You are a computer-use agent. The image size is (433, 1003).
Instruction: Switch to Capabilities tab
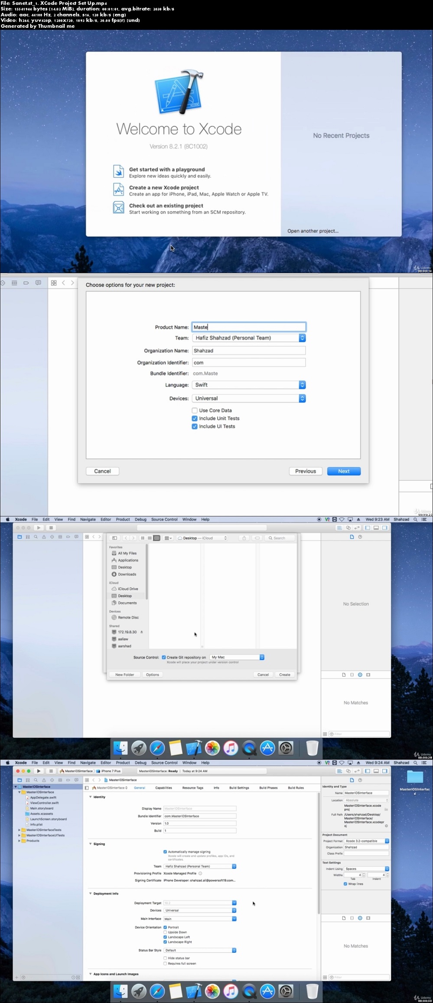tap(163, 787)
